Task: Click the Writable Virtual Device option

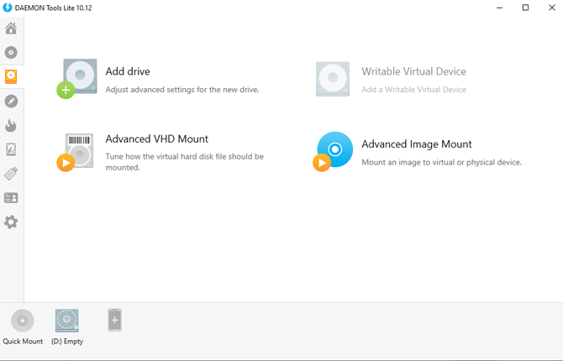Action: [413, 71]
